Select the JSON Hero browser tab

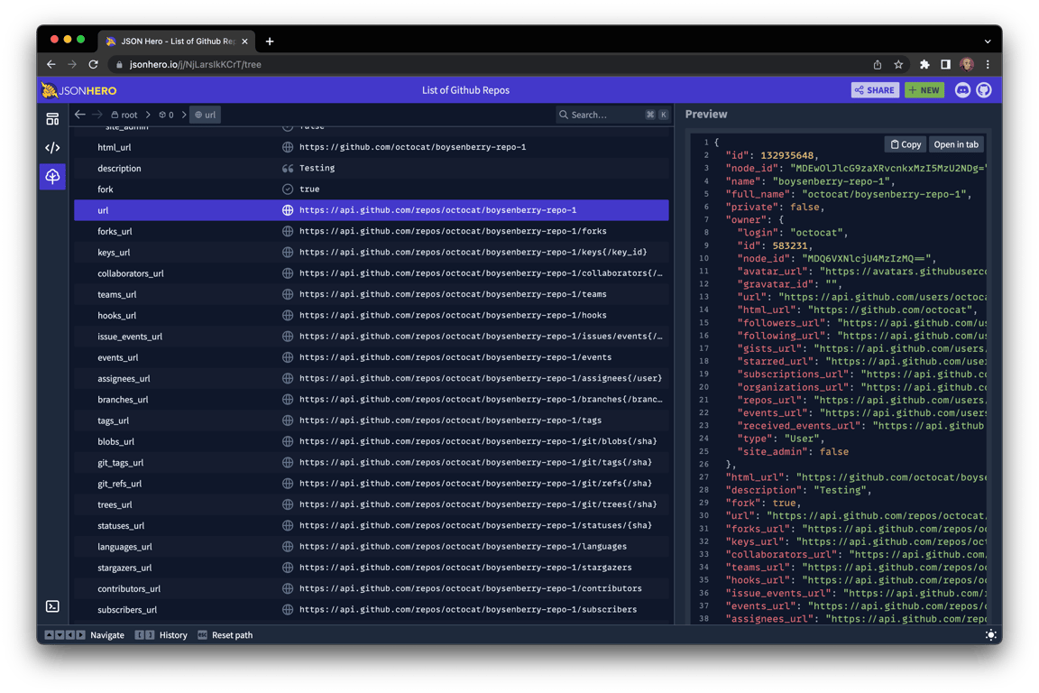click(x=171, y=42)
